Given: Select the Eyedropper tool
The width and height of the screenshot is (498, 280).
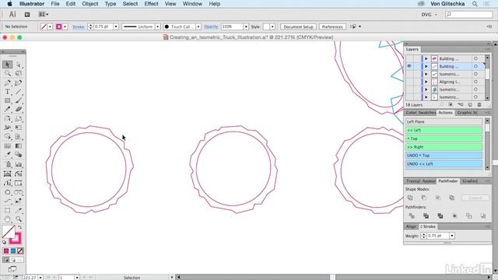Looking at the screenshot, I should pos(7,155).
